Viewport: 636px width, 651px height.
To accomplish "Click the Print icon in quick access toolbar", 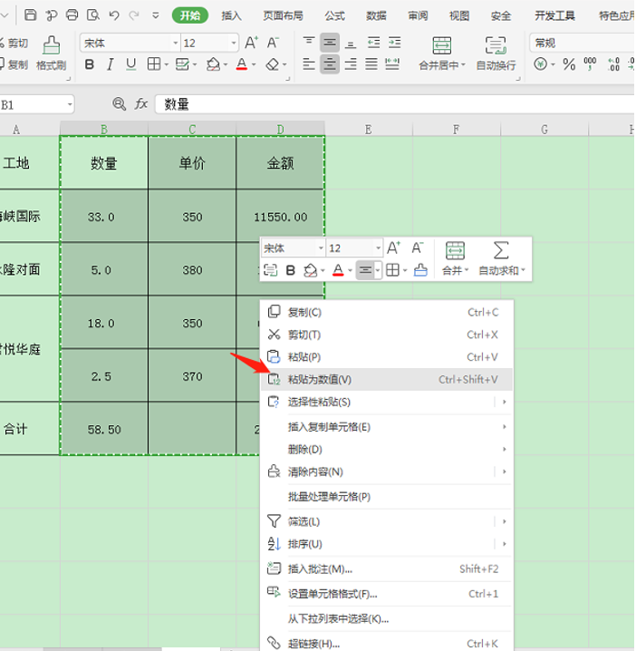I will [x=72, y=15].
